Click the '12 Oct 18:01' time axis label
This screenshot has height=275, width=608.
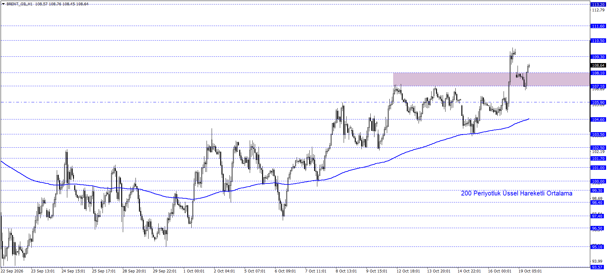coord(408,271)
